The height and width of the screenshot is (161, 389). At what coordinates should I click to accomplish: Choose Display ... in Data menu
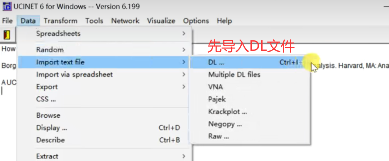point(104,128)
